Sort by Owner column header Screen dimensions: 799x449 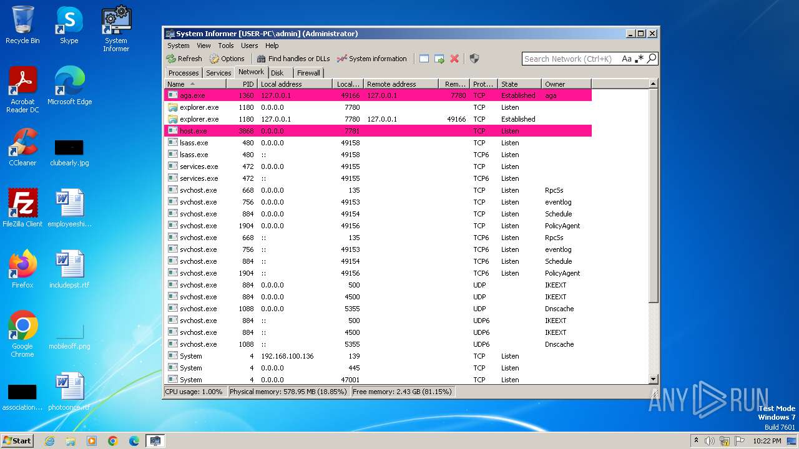click(566, 84)
